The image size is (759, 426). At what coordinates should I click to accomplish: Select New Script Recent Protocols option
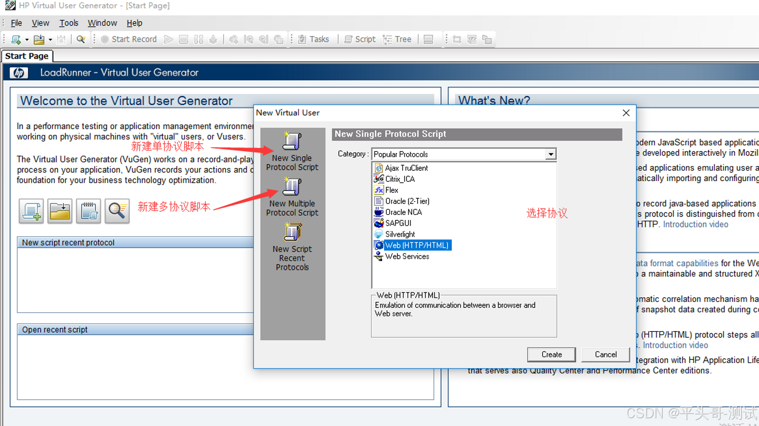click(x=292, y=247)
